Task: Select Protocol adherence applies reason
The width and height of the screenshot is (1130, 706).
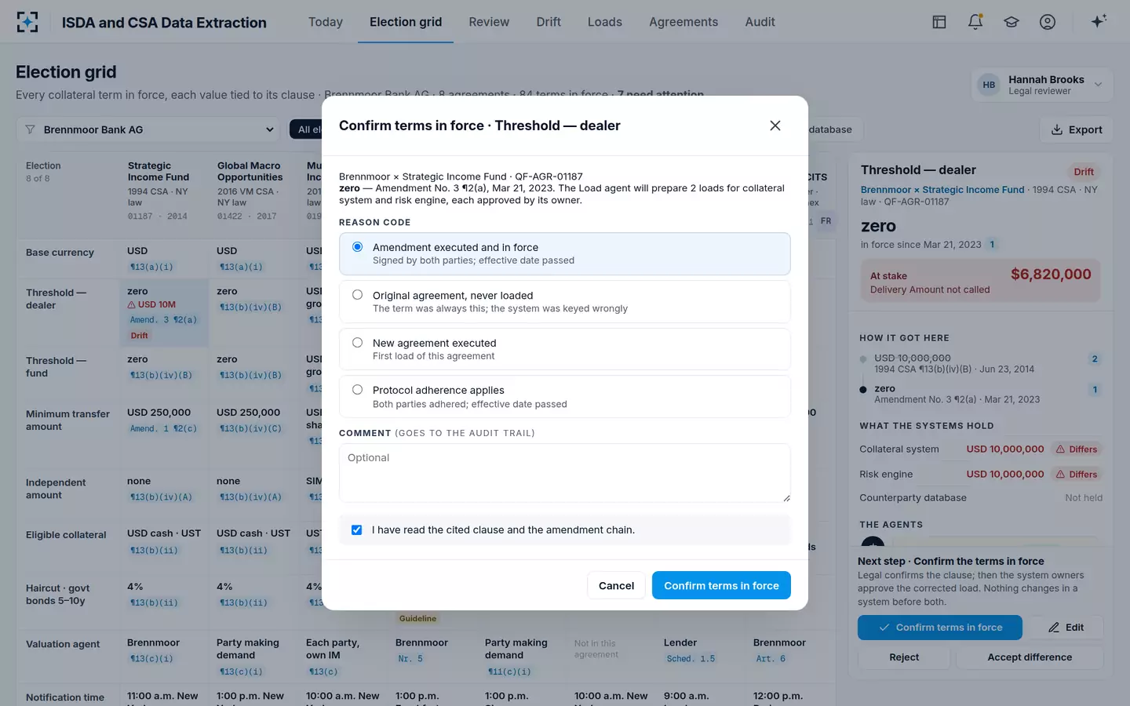Action: (x=564, y=396)
